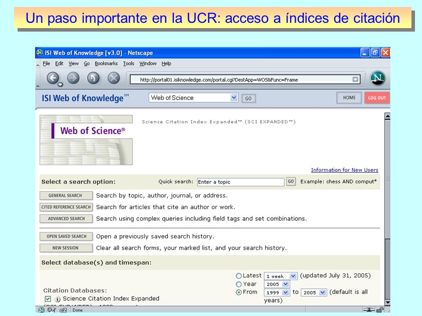Click GO next to Quick search field

[291, 181]
